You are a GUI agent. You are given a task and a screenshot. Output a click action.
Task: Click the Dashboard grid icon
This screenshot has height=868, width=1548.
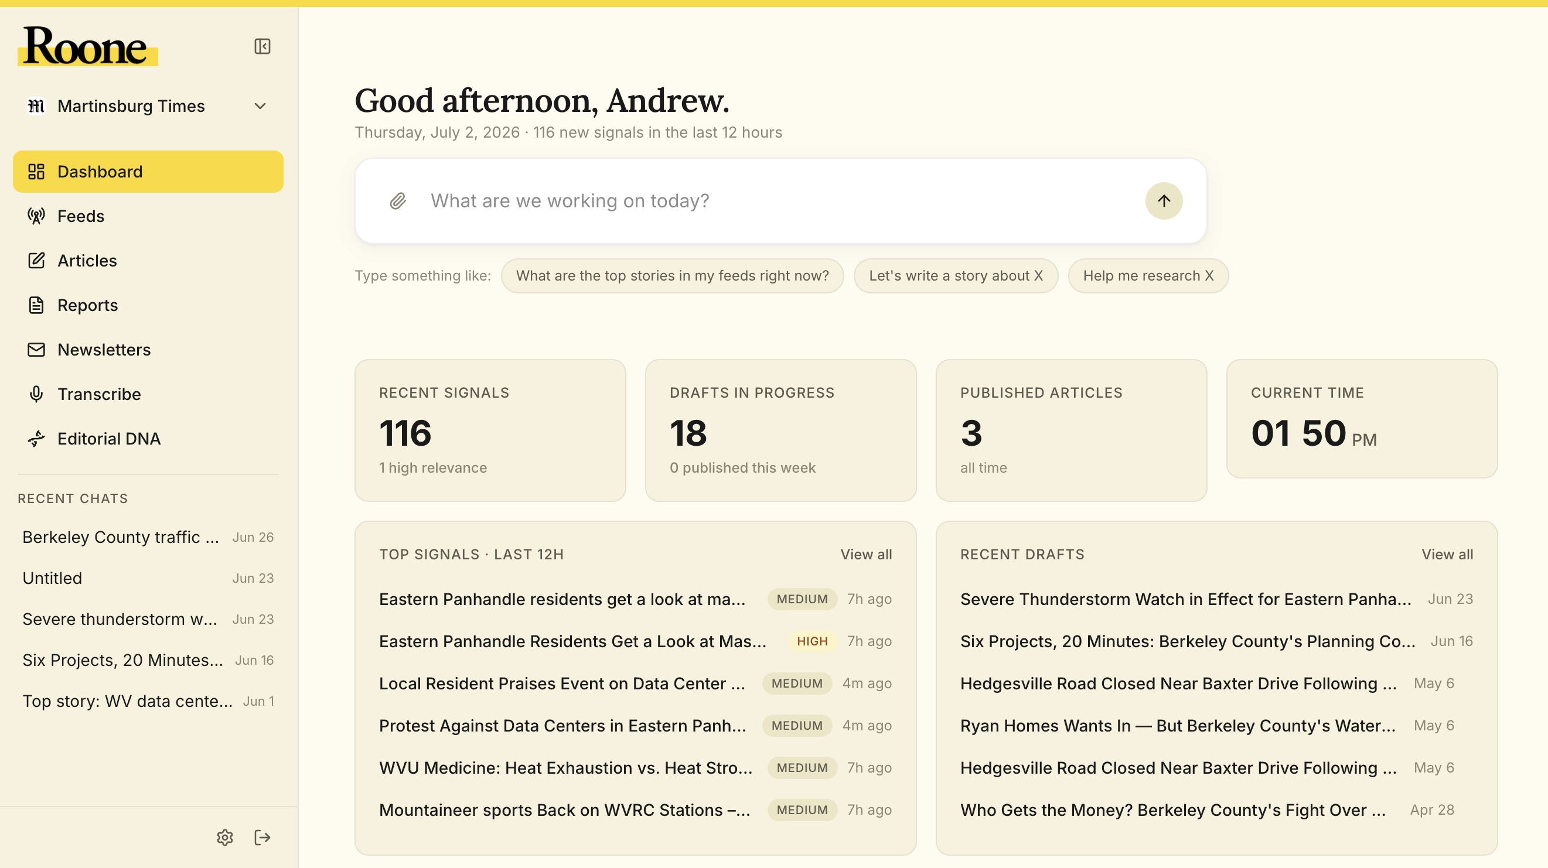(x=36, y=172)
